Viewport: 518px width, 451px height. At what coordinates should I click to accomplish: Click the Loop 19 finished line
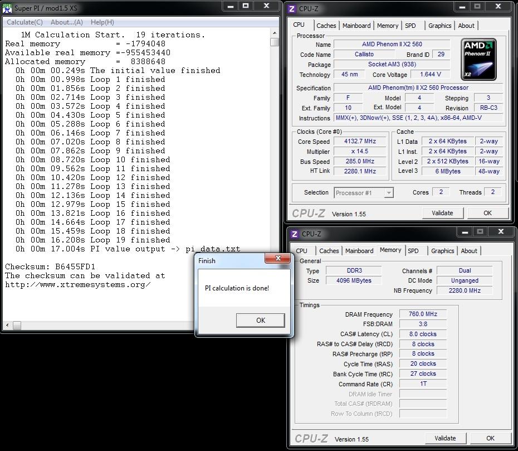(93, 240)
